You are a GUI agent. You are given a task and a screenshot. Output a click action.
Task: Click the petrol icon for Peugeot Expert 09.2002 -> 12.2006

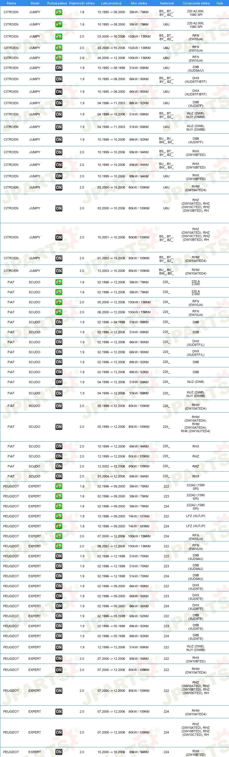point(59,546)
